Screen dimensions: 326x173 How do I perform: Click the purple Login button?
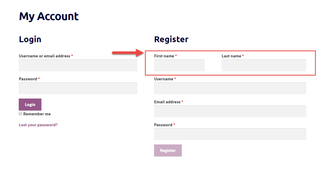[x=30, y=104]
